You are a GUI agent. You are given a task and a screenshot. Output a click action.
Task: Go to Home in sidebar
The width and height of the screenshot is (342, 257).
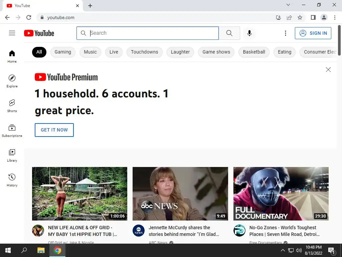12,56
